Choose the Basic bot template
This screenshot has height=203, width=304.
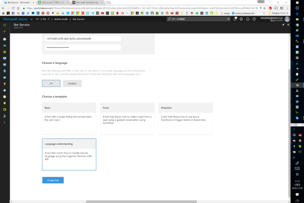click(x=69, y=119)
